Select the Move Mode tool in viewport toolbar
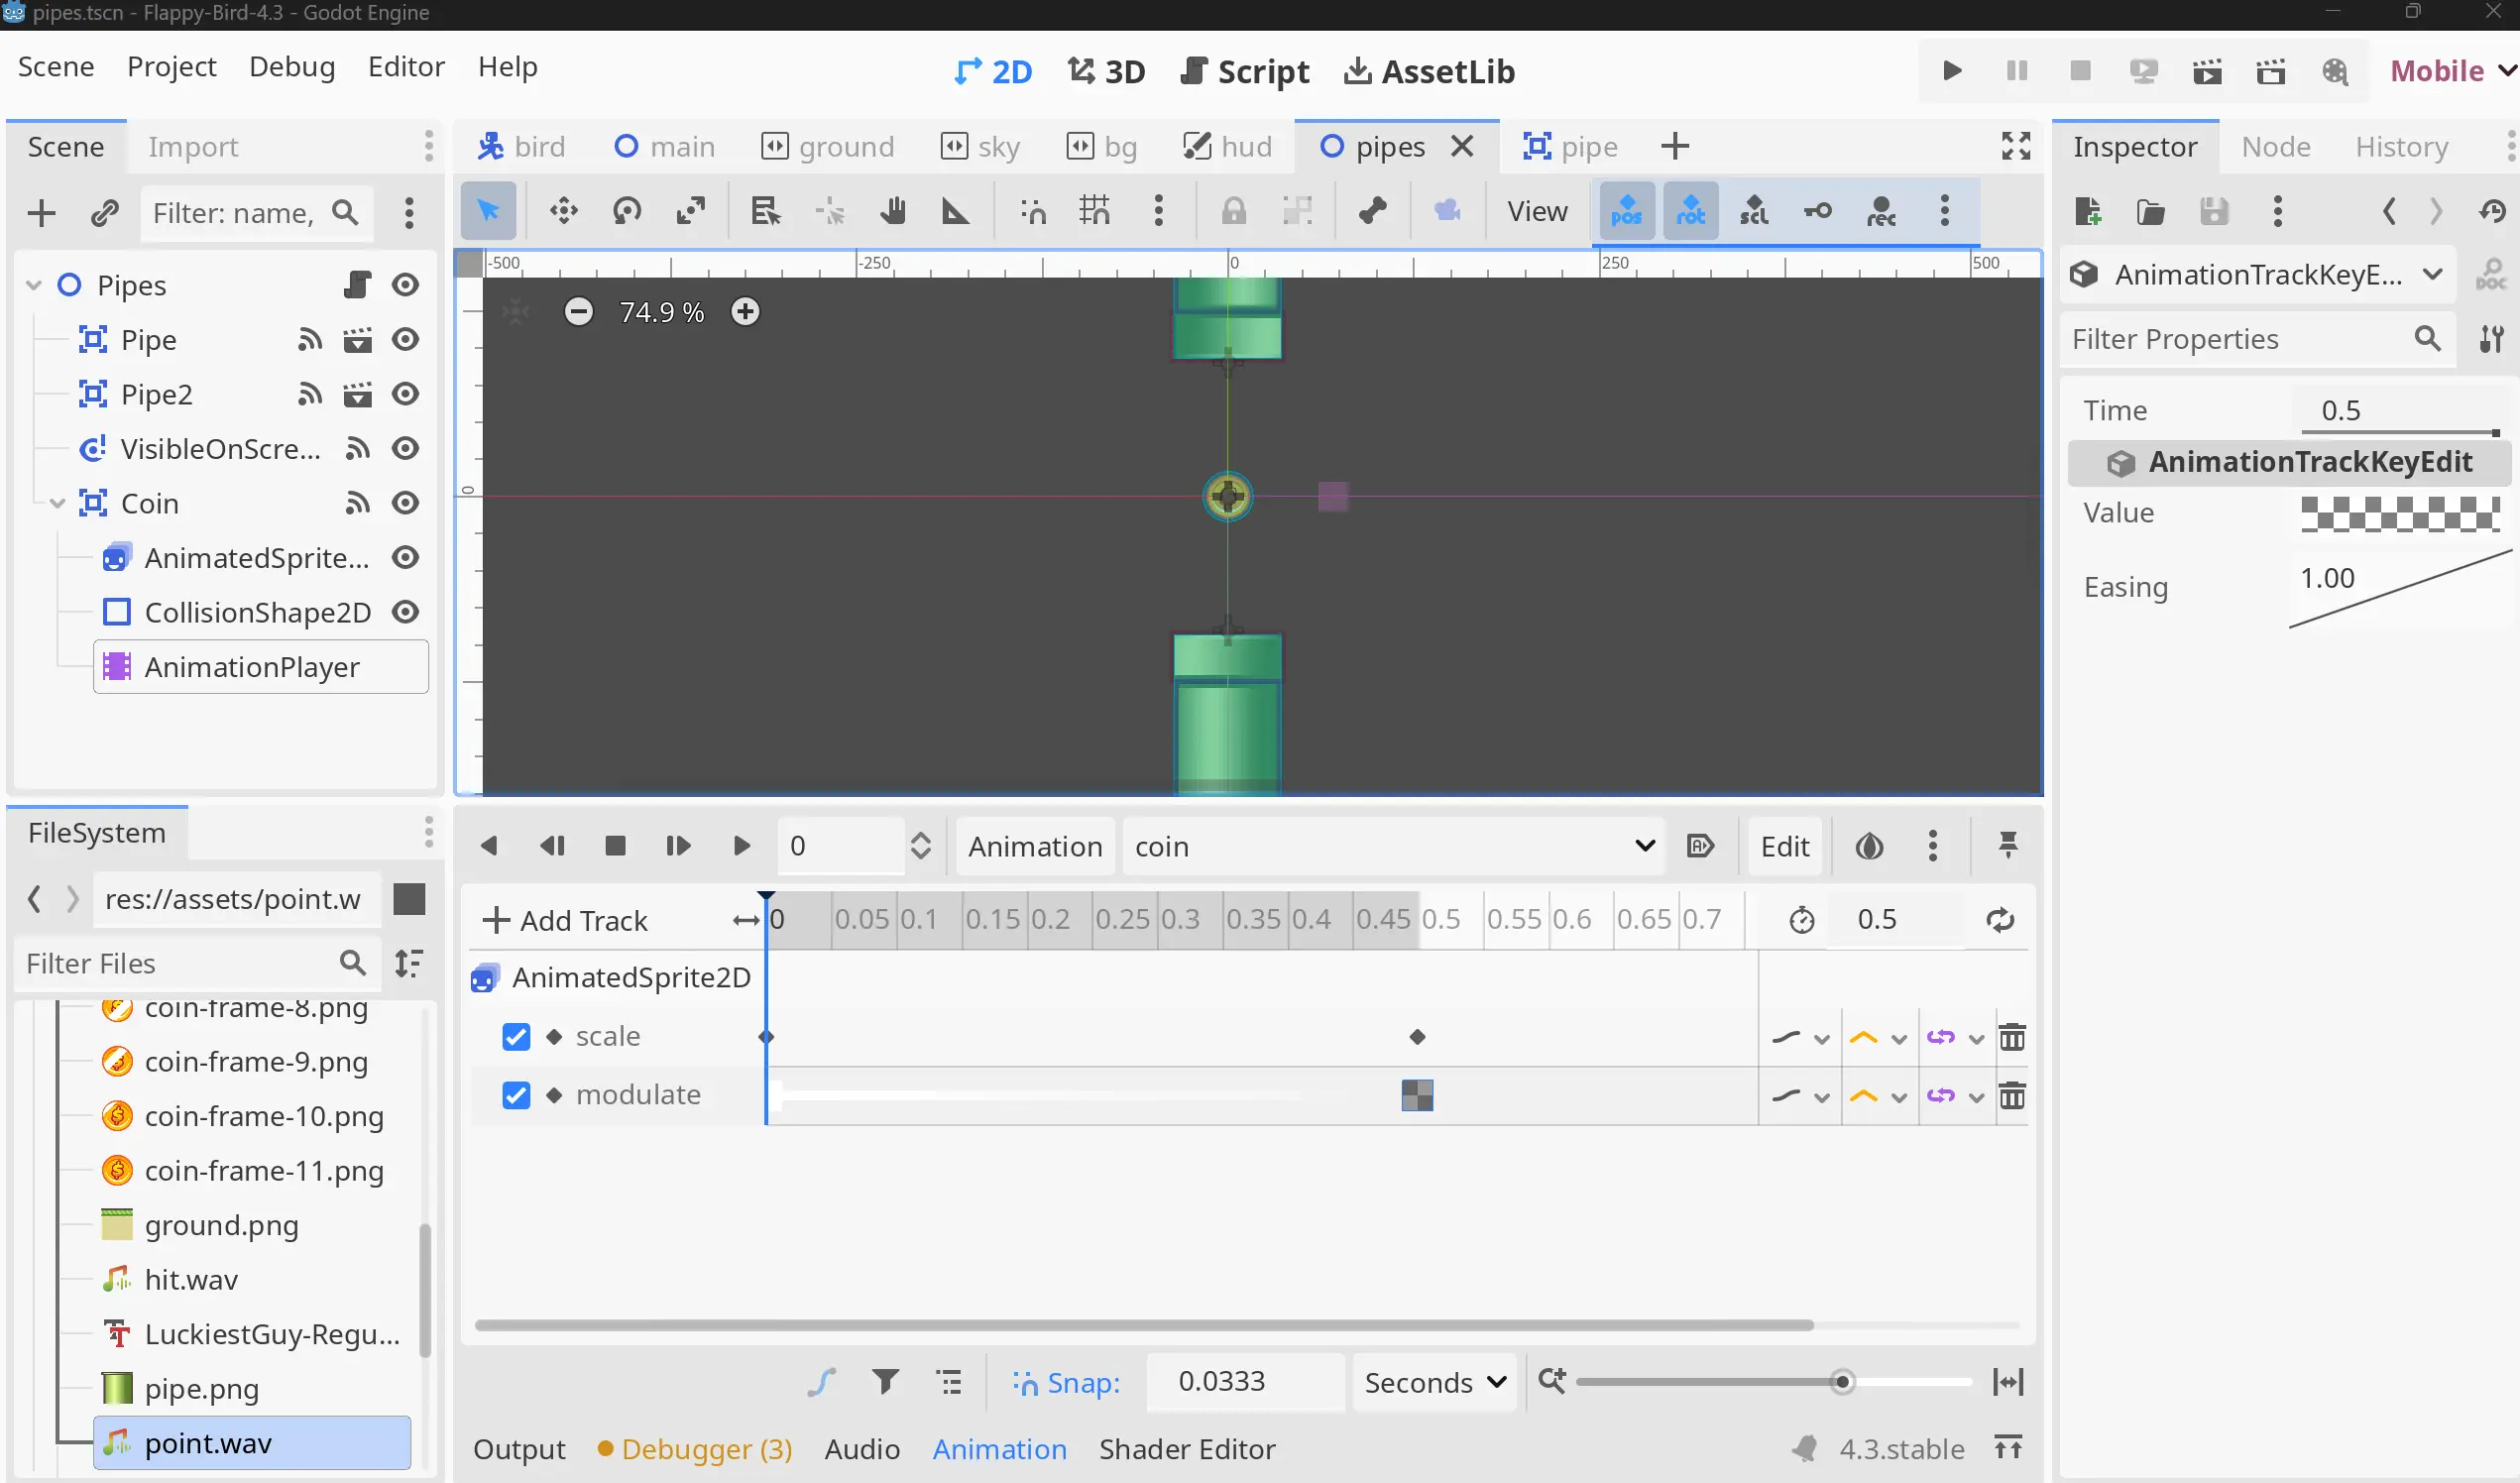 564,211
